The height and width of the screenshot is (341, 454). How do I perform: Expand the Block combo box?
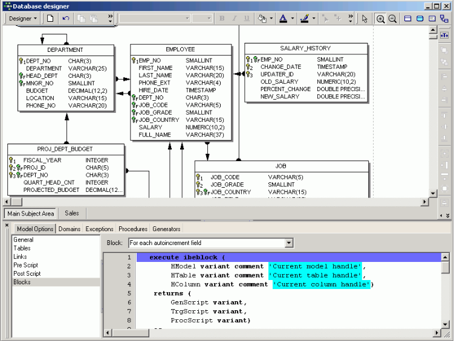point(289,243)
